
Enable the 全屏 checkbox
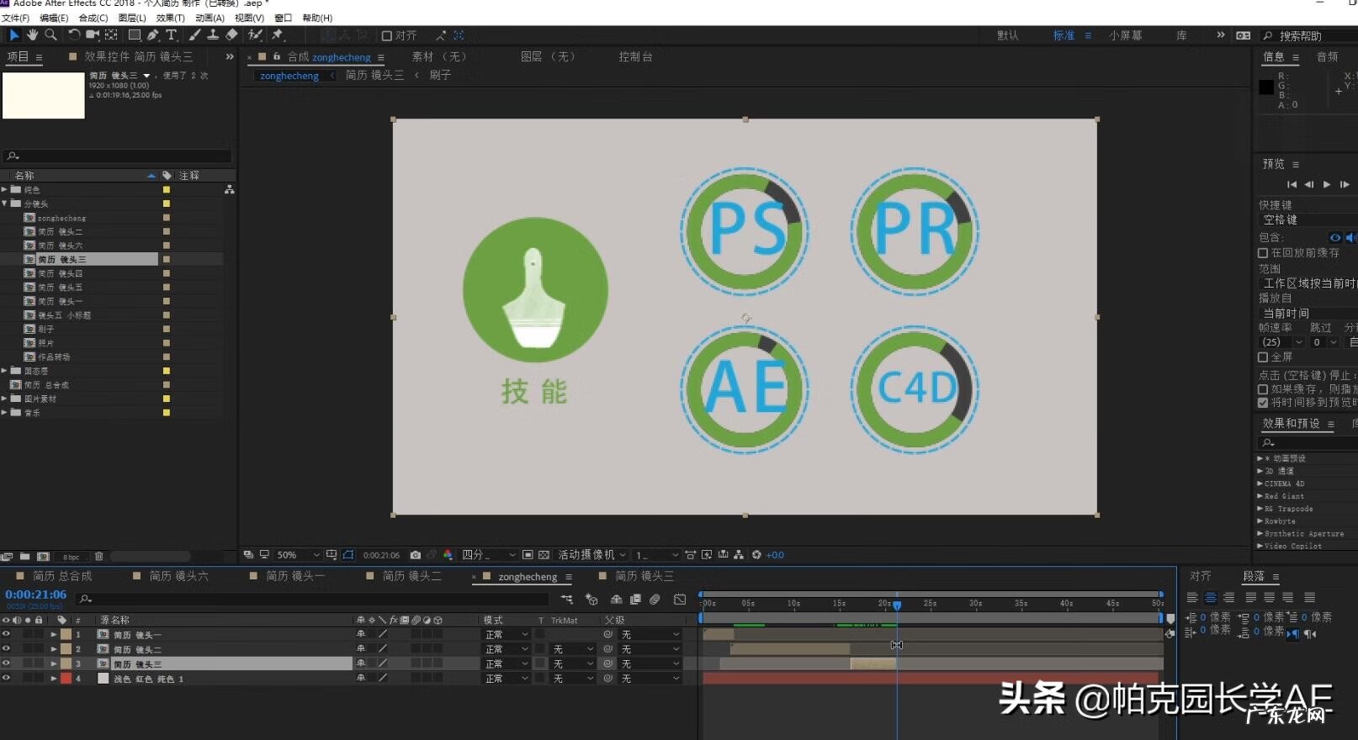point(1263,357)
